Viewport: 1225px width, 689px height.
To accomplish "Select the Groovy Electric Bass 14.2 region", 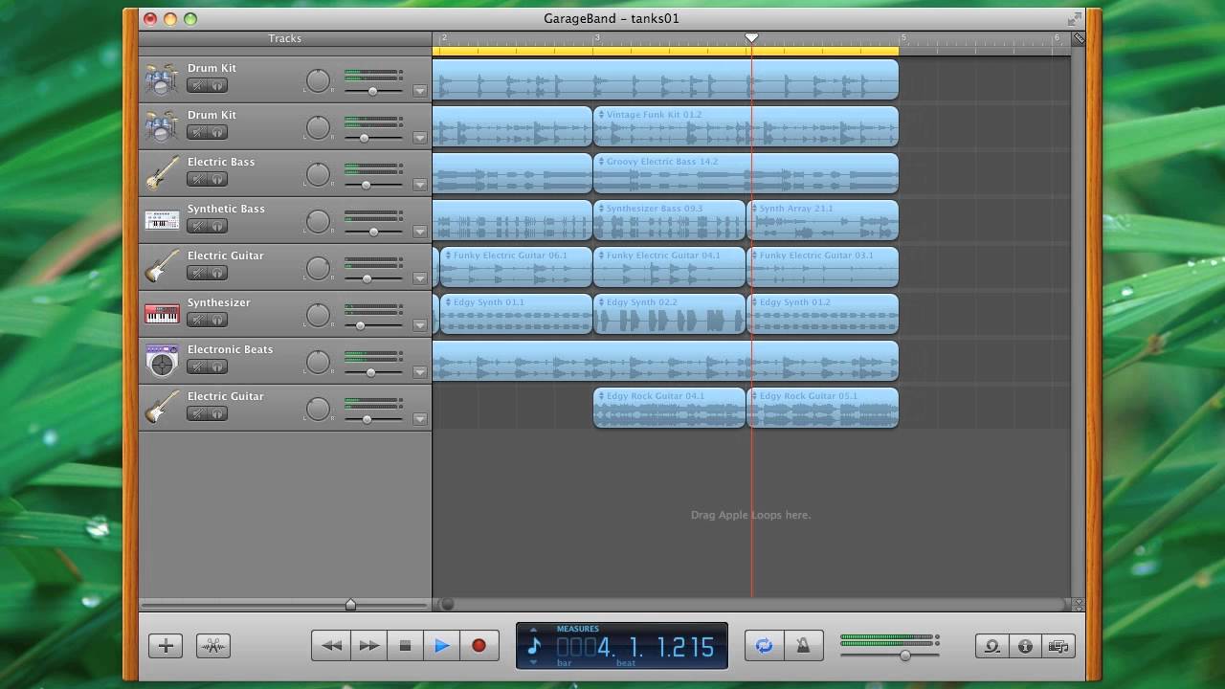I will 746,173.
